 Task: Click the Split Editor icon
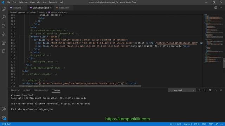(216, 8)
